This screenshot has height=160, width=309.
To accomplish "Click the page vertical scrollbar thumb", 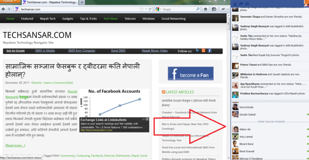I will [228, 23].
